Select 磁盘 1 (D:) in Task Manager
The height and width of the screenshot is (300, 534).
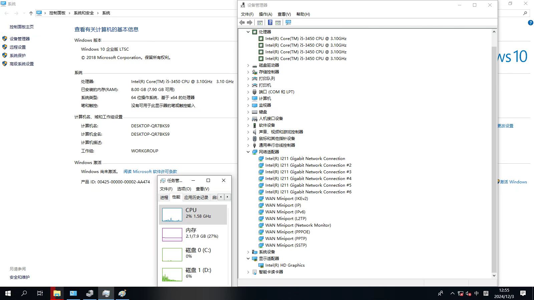[x=193, y=274]
